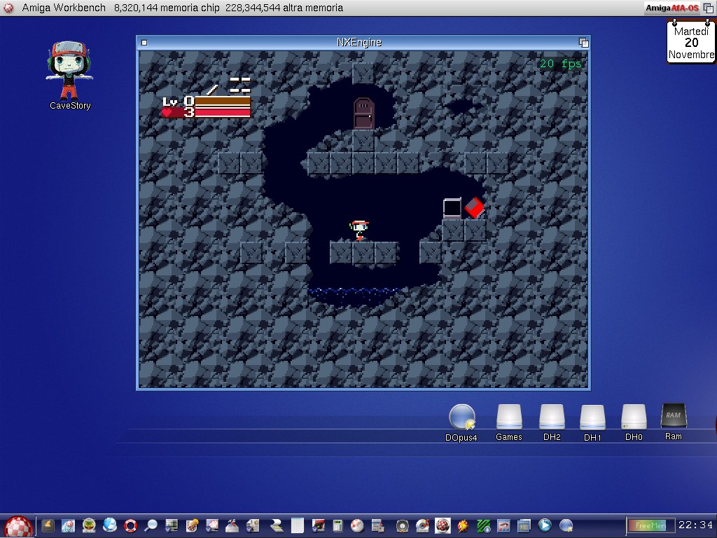717x538 pixels.
Task: Click the Amiga Workbench screen title text
Action: pyautogui.click(x=64, y=8)
